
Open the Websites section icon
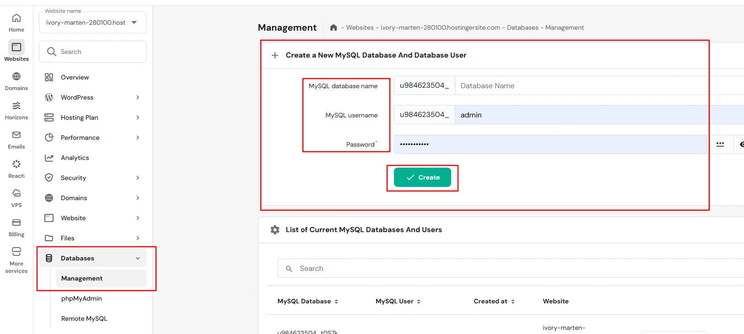point(16,47)
